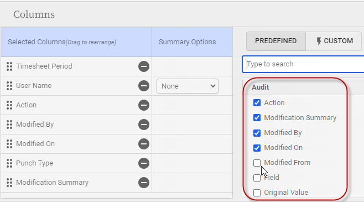Uncheck the Action audit checkbox

pyautogui.click(x=257, y=102)
